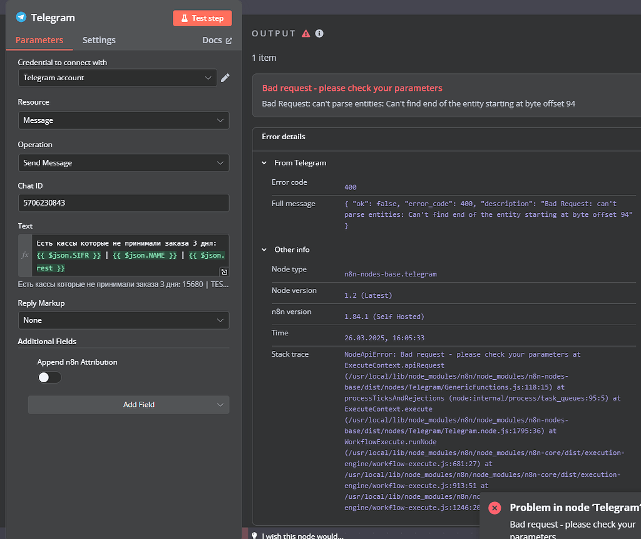The height and width of the screenshot is (539, 641).
Task: Open the Docs external link
Action: (217, 39)
